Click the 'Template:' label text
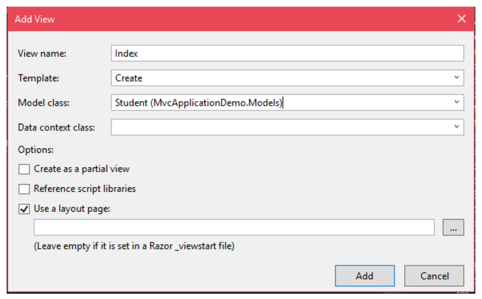Image resolution: width=482 pixels, height=299 pixels. [39, 78]
